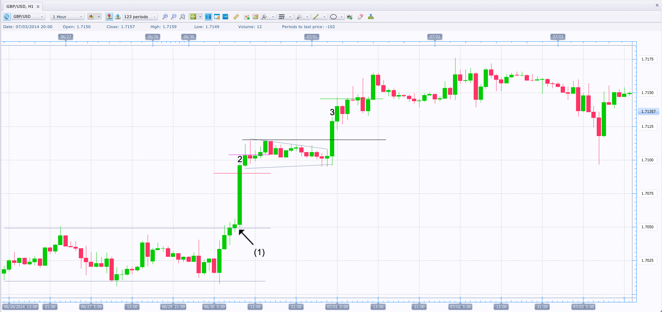Image resolution: width=662 pixels, height=312 pixels.
Task: Close the chart panel with top-right X
Action: [x=657, y=5]
